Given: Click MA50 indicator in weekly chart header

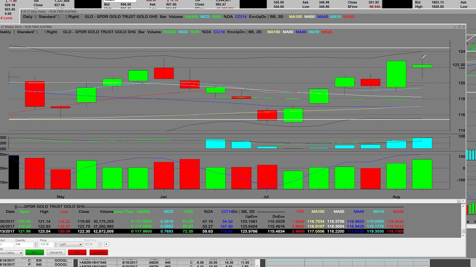Looking at the screenshot, I should tap(288, 32).
